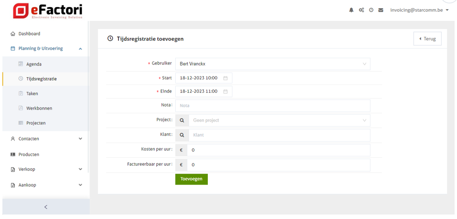The height and width of the screenshot is (219, 457).
Task: Expand the invoicing@starcomm.be account menu
Action: [419, 10]
